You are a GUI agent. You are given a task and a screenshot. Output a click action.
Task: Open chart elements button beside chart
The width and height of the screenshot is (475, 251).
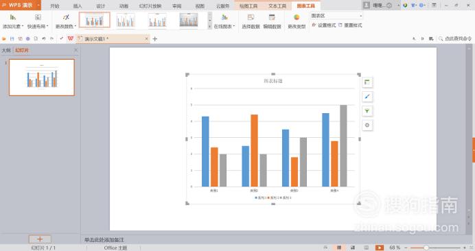tap(367, 82)
